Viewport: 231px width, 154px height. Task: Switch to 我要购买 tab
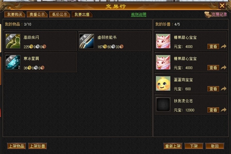15,15
